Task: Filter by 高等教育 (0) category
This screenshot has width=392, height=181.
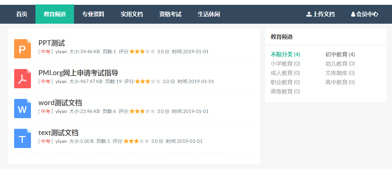Action: pos(285,92)
